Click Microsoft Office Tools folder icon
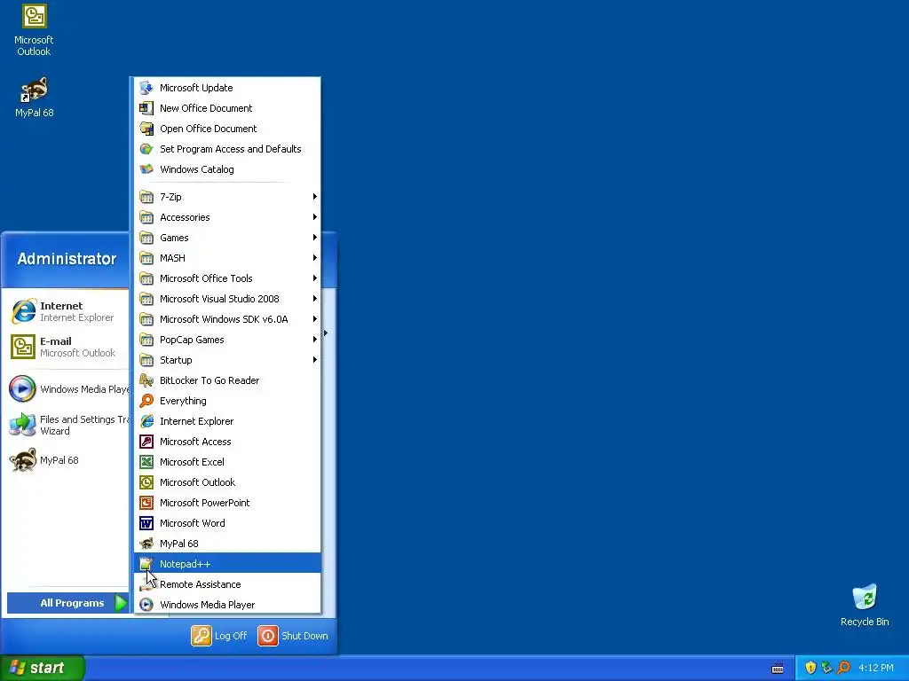 pos(146,278)
